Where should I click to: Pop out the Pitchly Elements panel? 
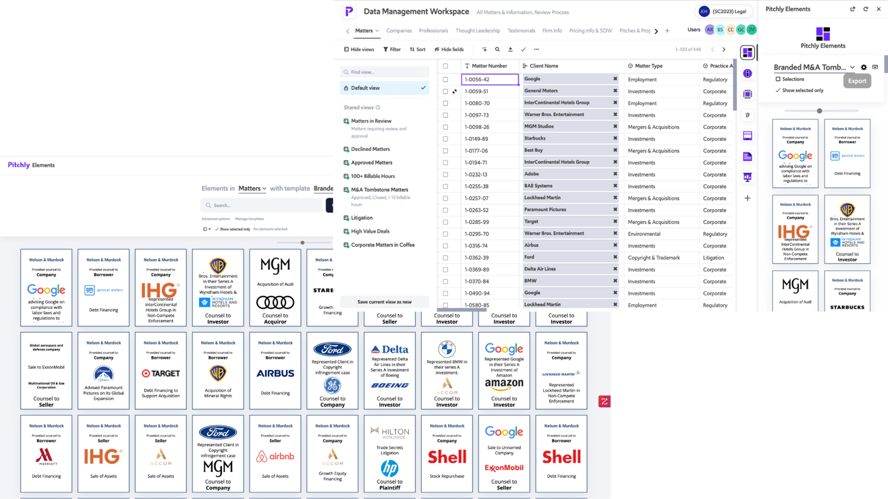[x=852, y=9]
